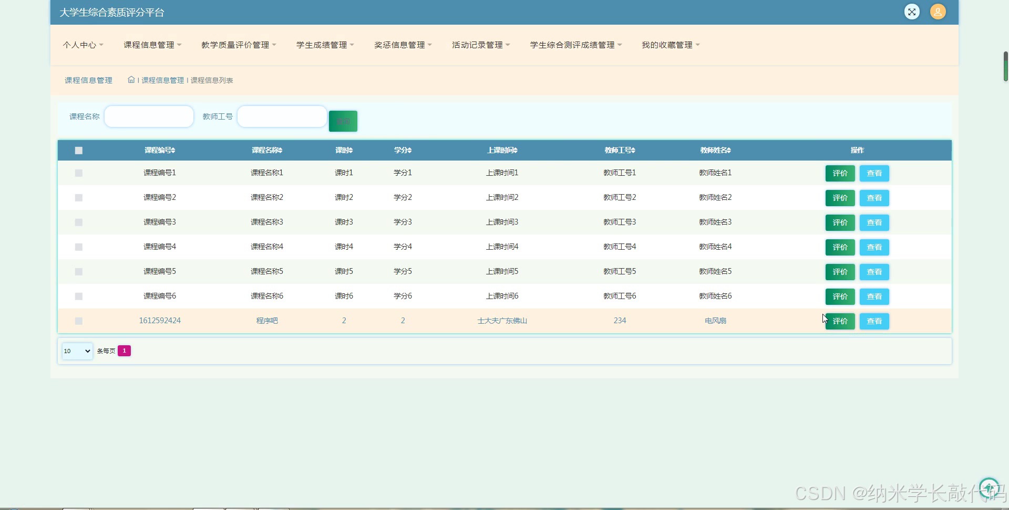Toggle fullscreen icon in header

click(912, 12)
